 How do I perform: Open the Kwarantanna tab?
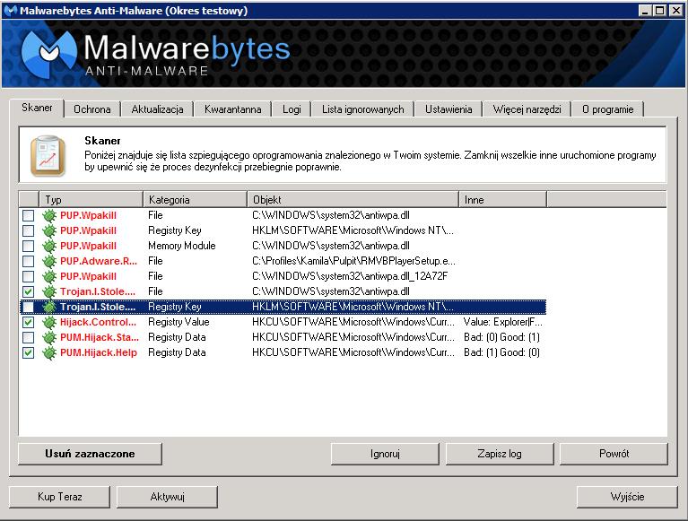click(232, 109)
